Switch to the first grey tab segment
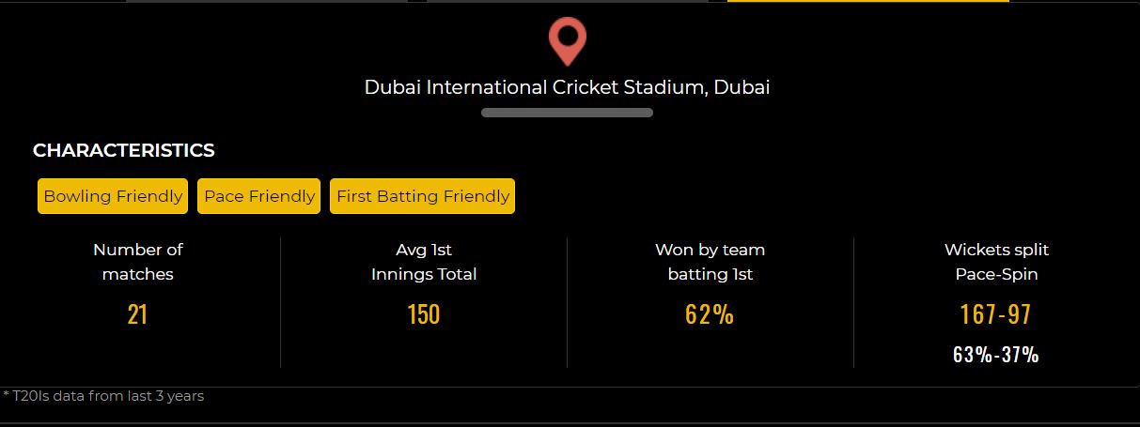This screenshot has width=1140, height=427. click(267, 1)
